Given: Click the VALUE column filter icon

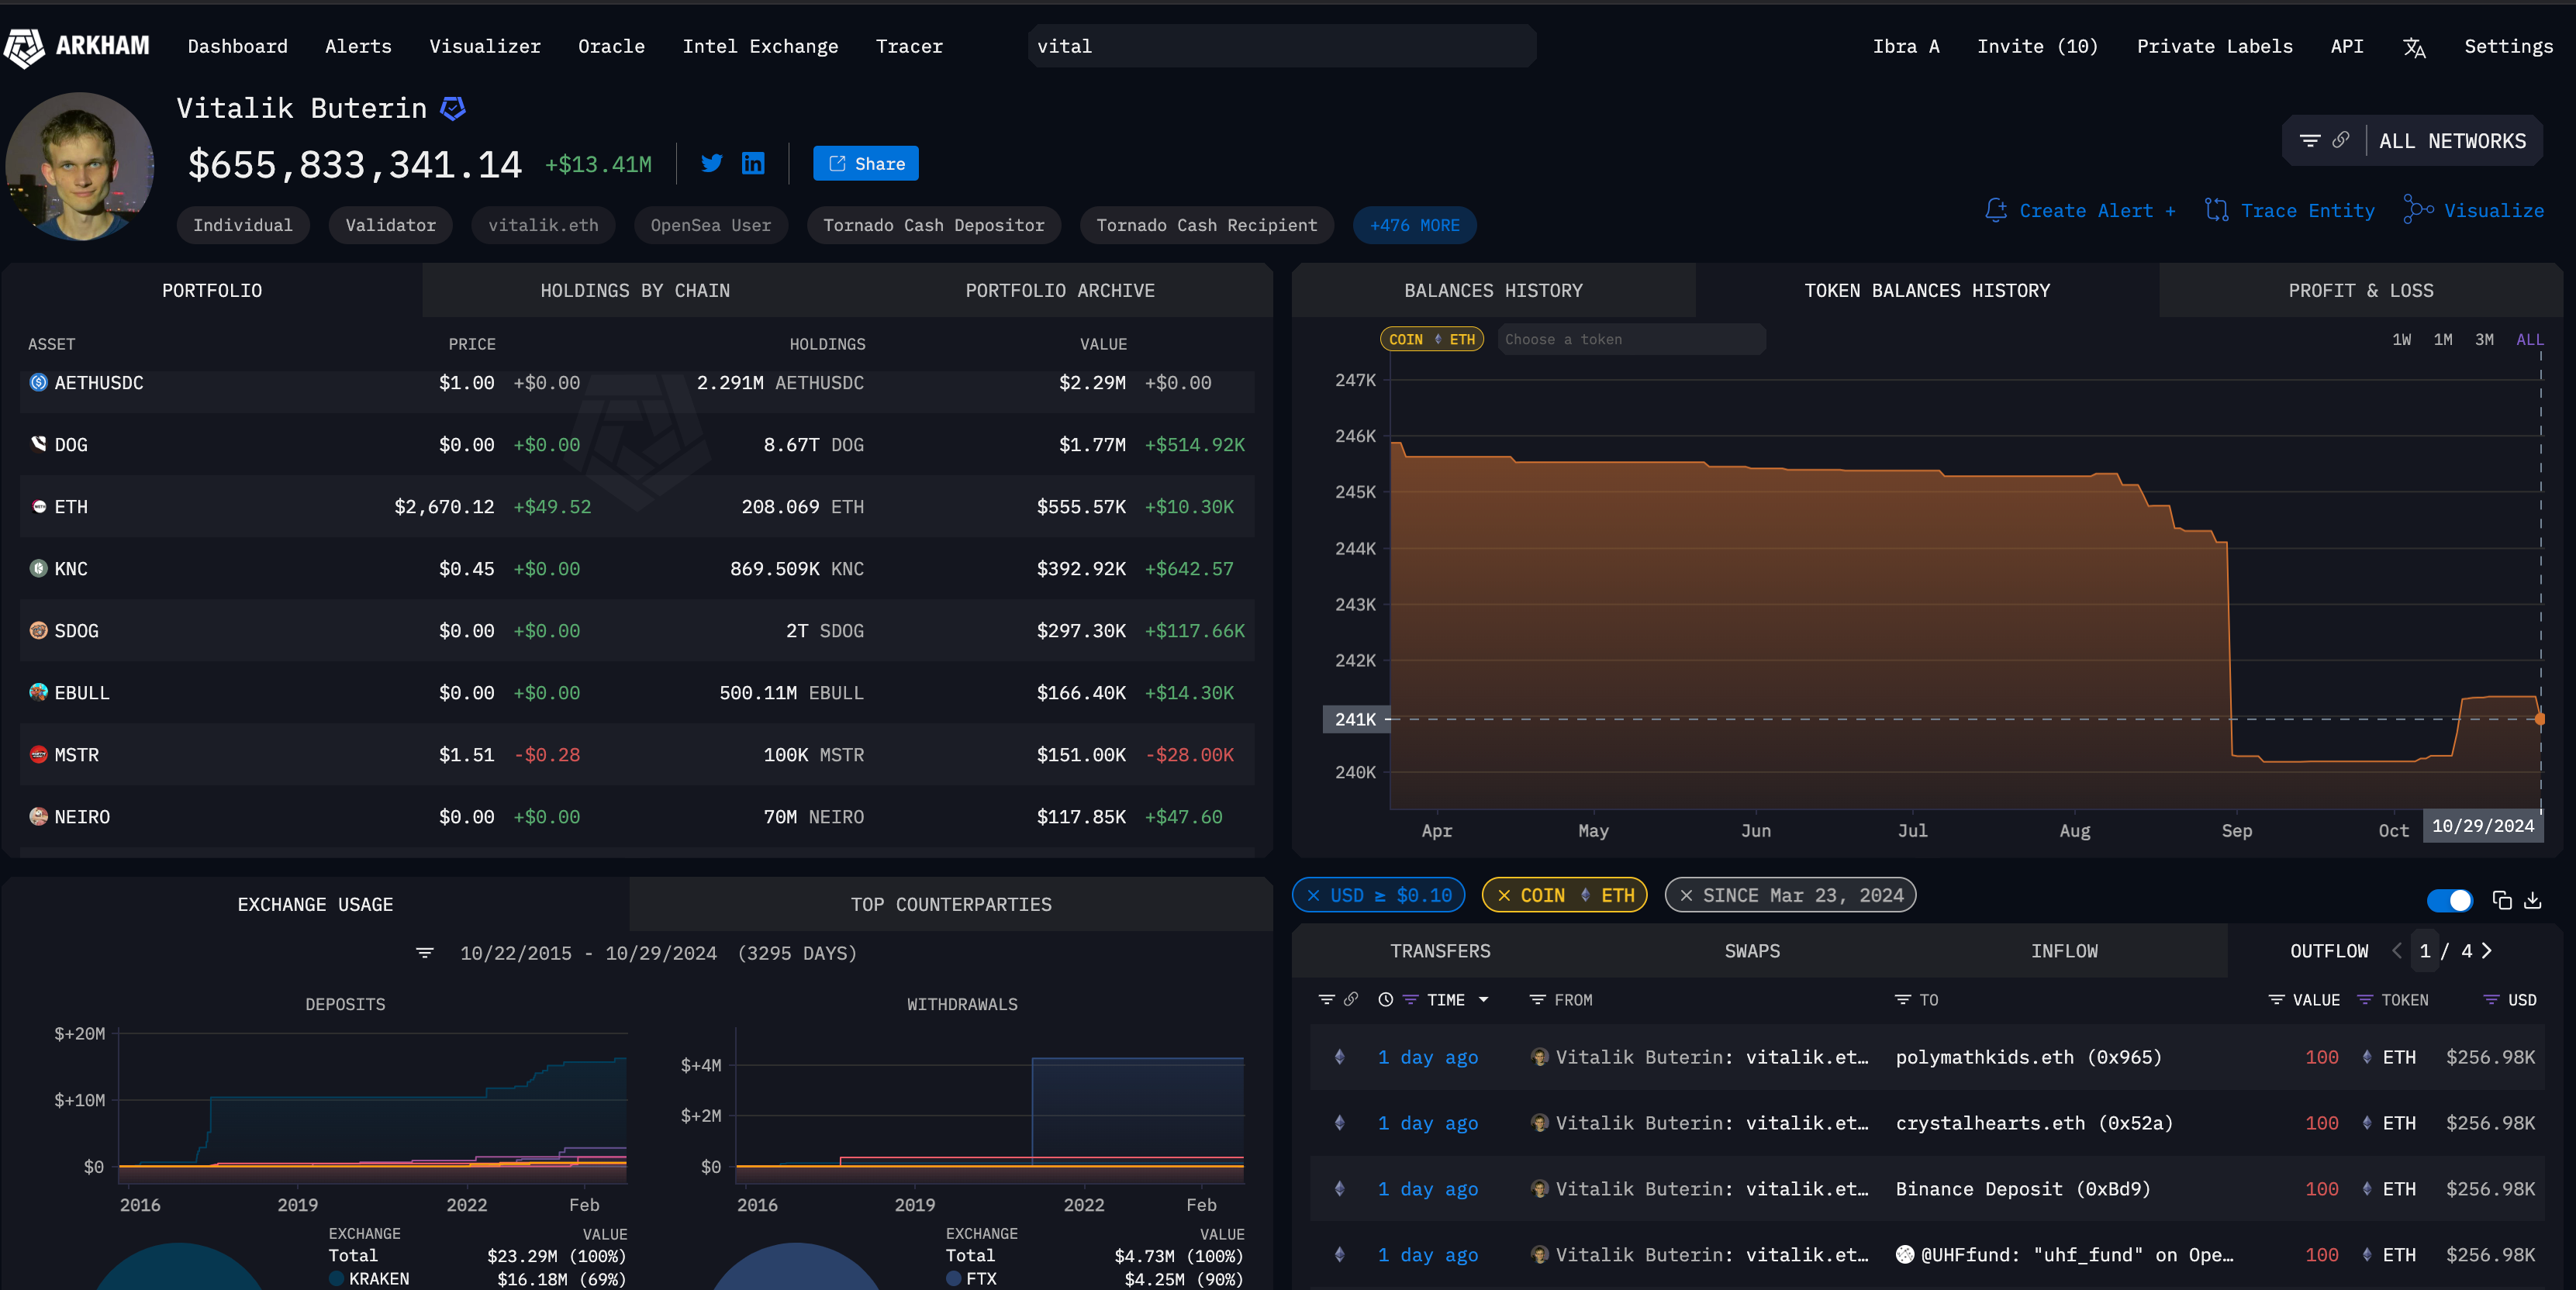Looking at the screenshot, I should pyautogui.click(x=2276, y=999).
